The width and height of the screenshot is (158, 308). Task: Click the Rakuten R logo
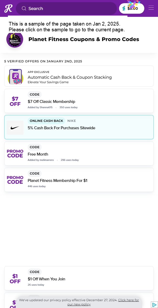8,8
